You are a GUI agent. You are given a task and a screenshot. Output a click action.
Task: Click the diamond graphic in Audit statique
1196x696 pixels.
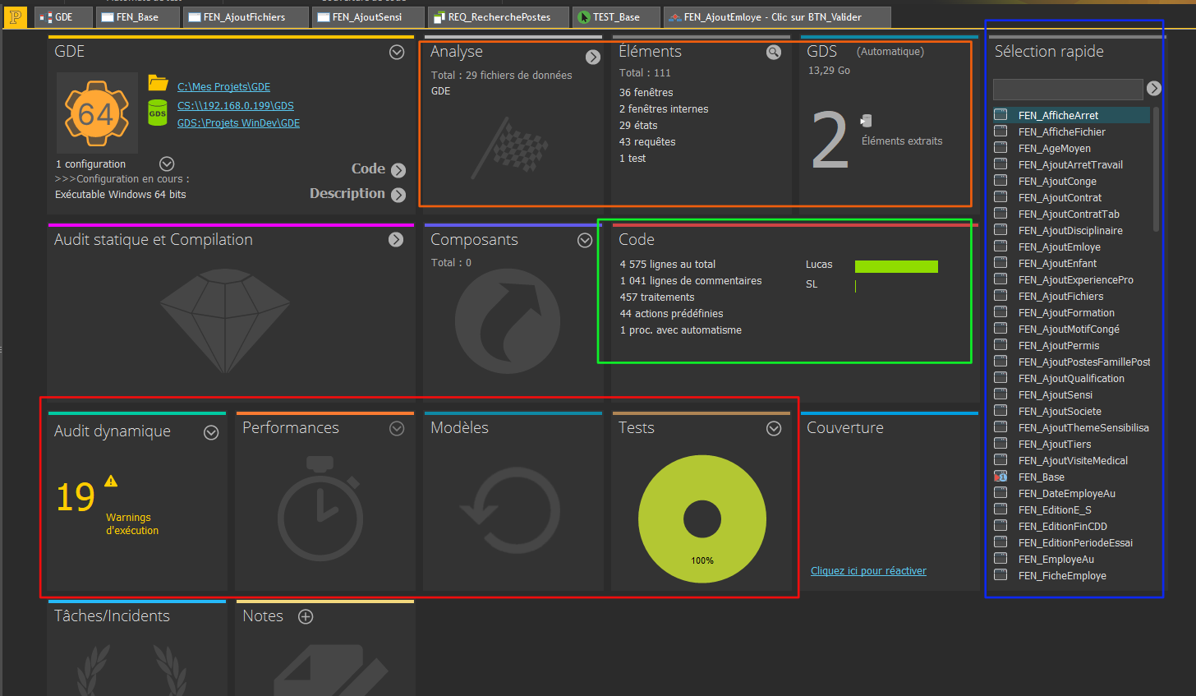tap(224, 320)
